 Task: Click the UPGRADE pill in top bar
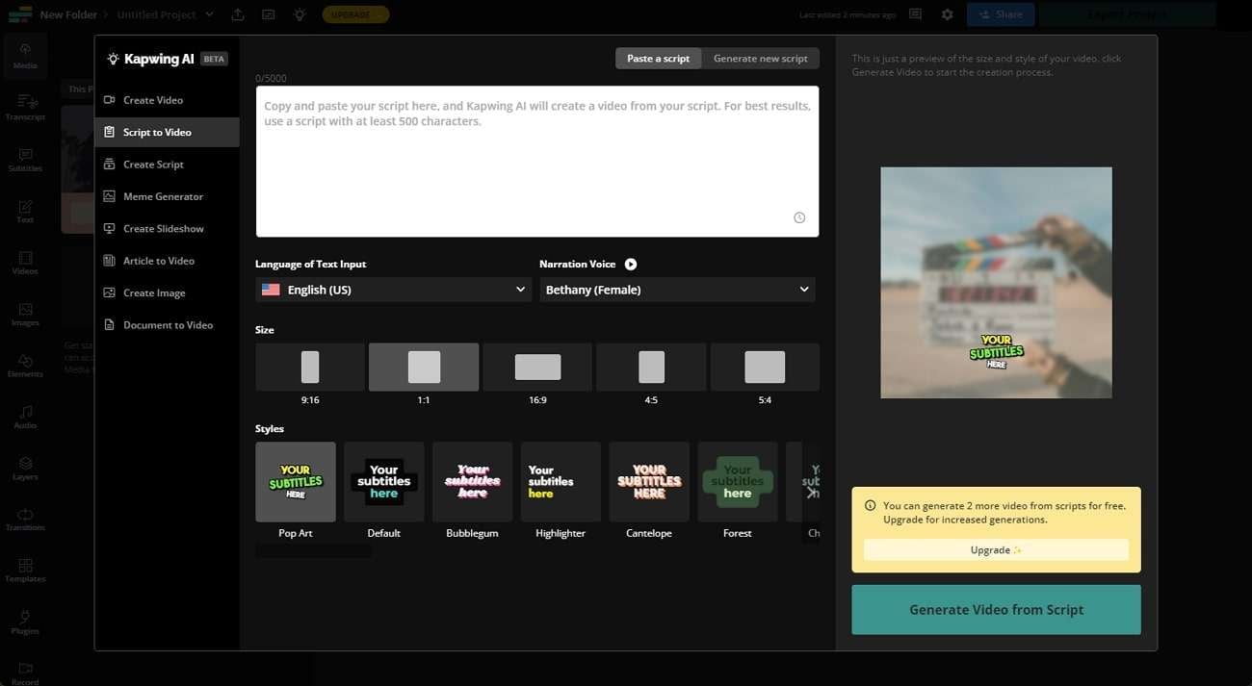click(355, 14)
